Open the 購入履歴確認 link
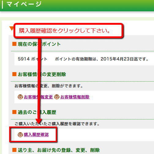Viewport: 154px width, 154px height. coord(36,135)
